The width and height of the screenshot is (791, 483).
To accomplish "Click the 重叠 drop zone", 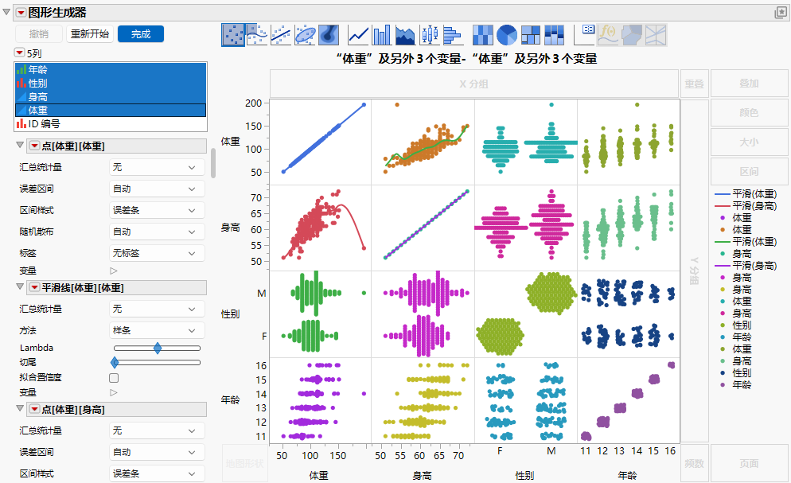I will tap(694, 84).
